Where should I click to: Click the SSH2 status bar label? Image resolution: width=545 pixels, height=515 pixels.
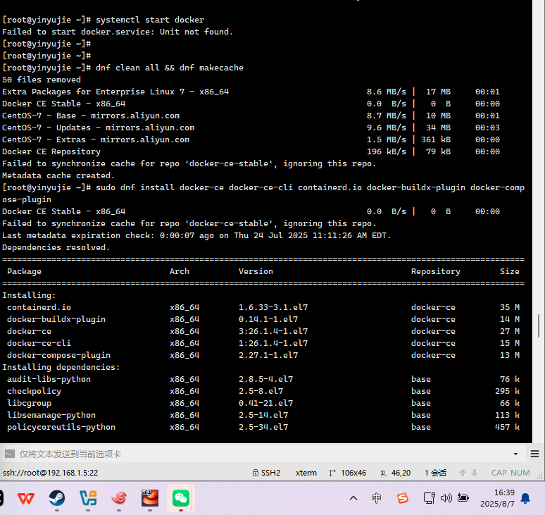pos(271,473)
